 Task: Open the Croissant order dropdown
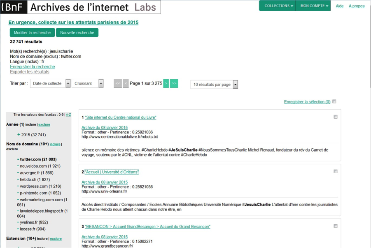88,83
